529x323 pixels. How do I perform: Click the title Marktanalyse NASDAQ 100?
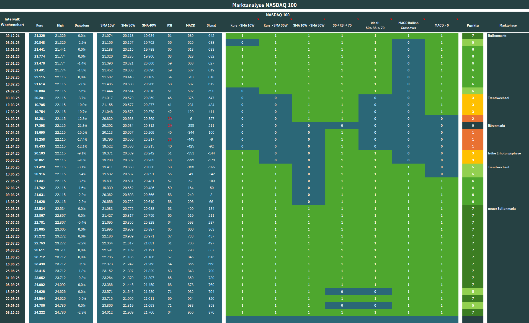point(264,5)
